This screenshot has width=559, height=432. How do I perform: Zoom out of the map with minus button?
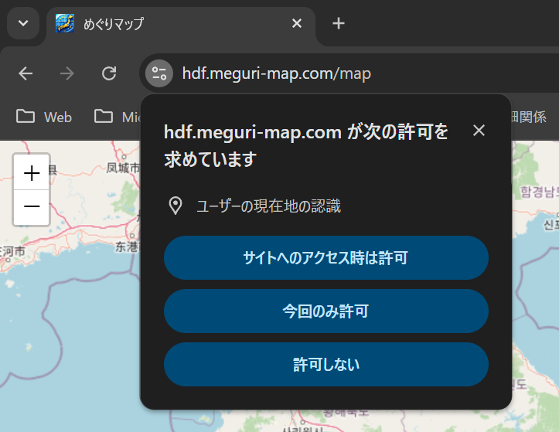click(32, 207)
